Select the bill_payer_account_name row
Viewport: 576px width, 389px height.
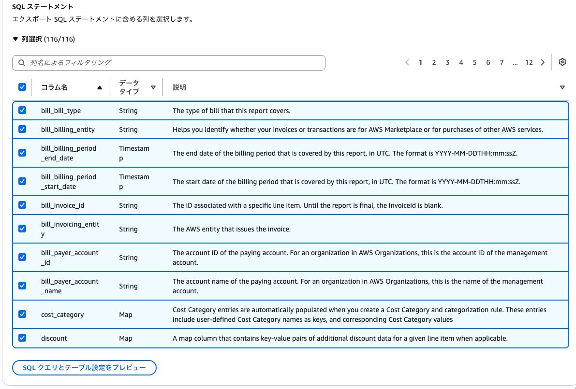pyautogui.click(x=291, y=286)
